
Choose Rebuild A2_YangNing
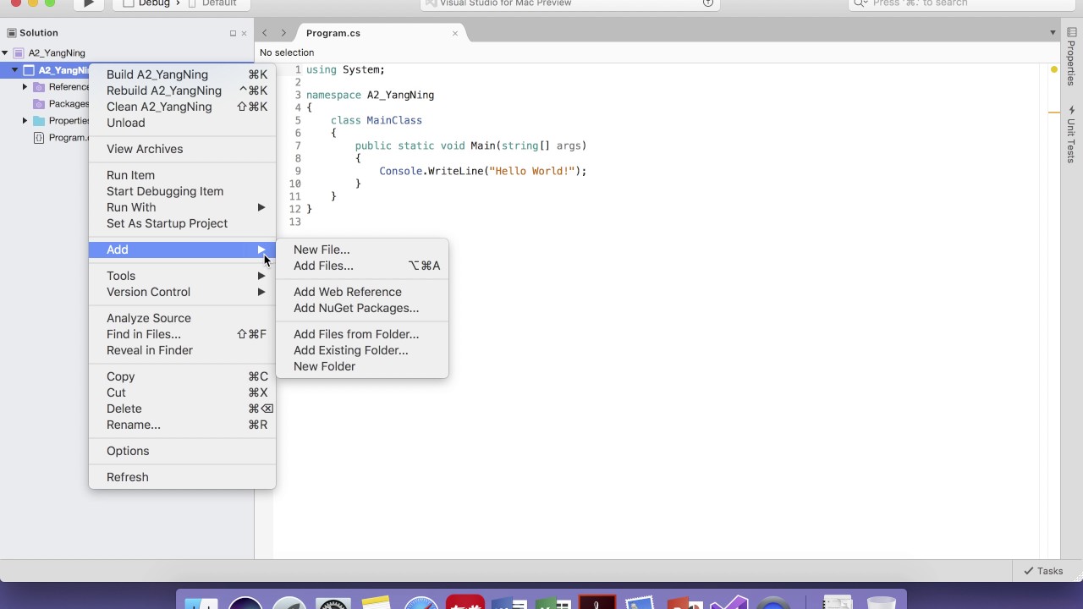point(182,91)
